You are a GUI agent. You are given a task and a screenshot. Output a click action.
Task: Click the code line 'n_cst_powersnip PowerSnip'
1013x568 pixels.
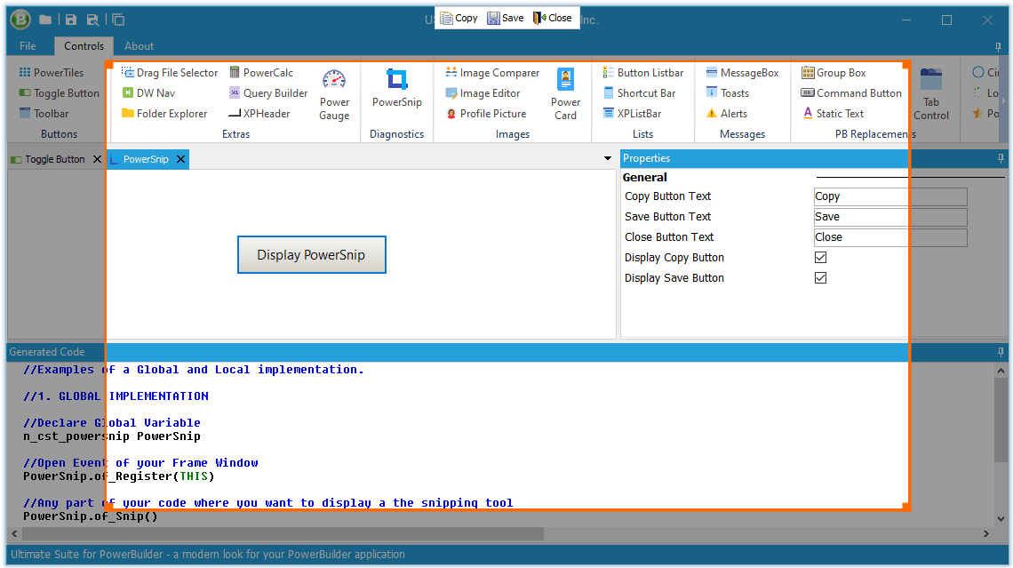tap(112, 436)
